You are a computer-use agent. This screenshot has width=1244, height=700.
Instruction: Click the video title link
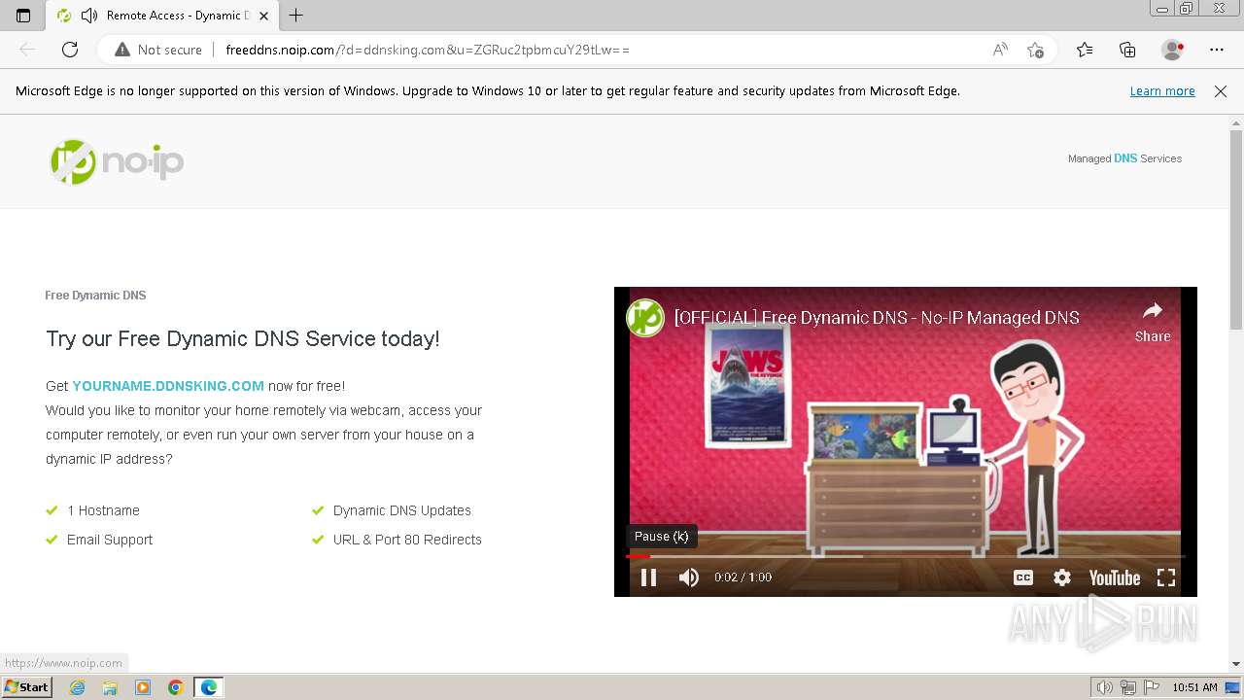[x=877, y=317]
